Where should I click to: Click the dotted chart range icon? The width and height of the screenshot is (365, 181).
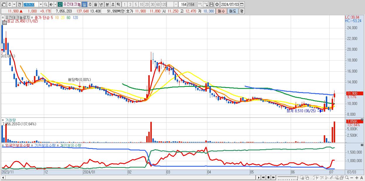pos(312,178)
